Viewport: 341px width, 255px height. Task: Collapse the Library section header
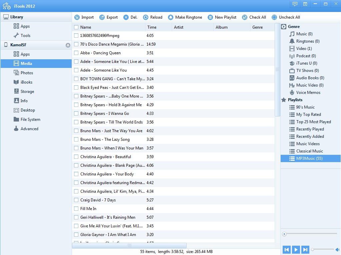tap(36, 17)
